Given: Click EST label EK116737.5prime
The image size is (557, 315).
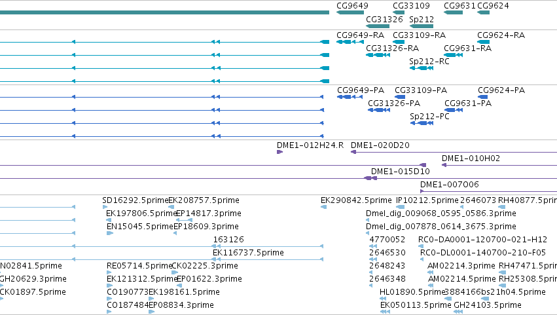Looking at the screenshot, I should [x=248, y=253].
